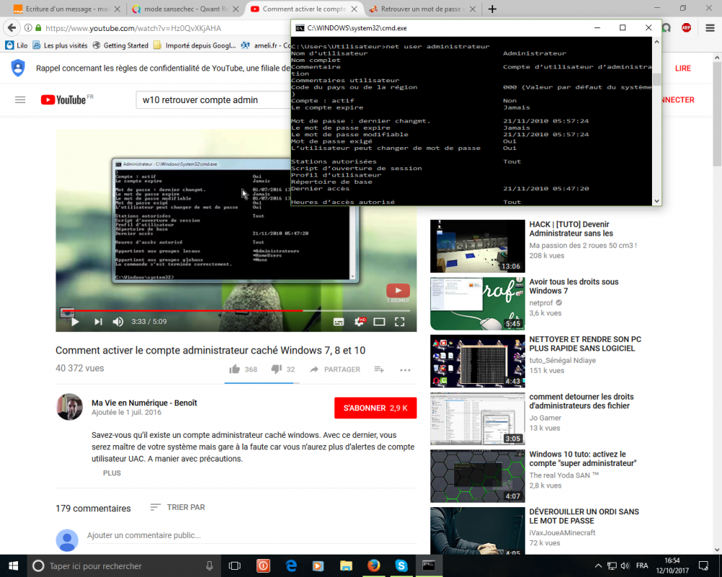Open Ma Vie en Numérique - Benoît channel link
The image size is (722, 577).
point(144,403)
